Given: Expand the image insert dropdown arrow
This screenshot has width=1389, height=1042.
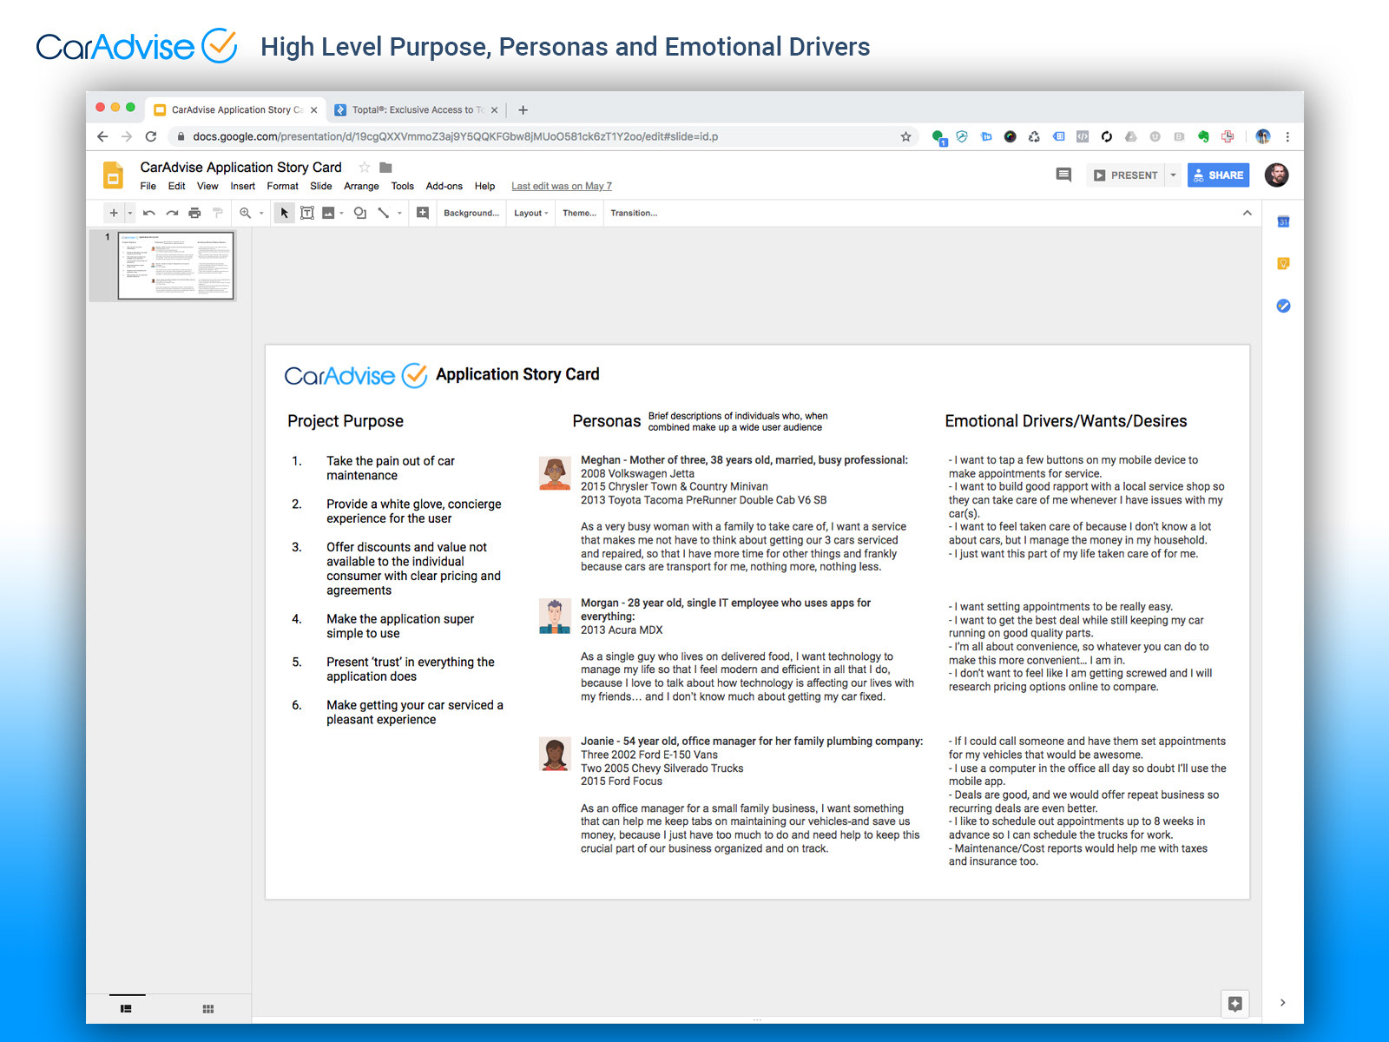Looking at the screenshot, I should click(341, 213).
